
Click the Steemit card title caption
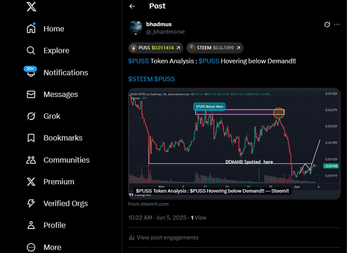coord(212,191)
